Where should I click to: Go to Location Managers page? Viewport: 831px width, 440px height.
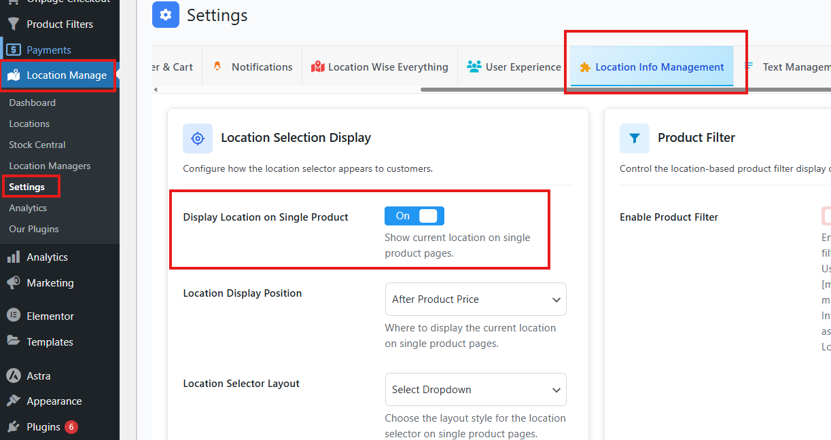50,166
